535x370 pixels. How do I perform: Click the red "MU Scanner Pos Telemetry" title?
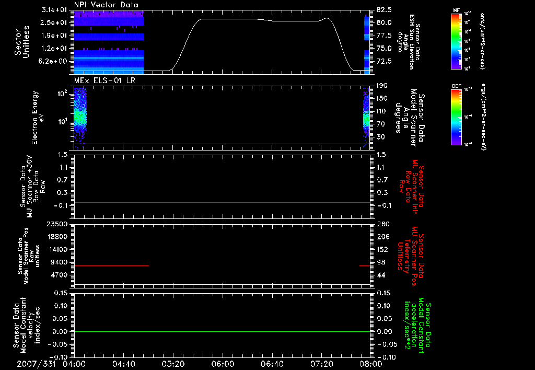coord(411,256)
